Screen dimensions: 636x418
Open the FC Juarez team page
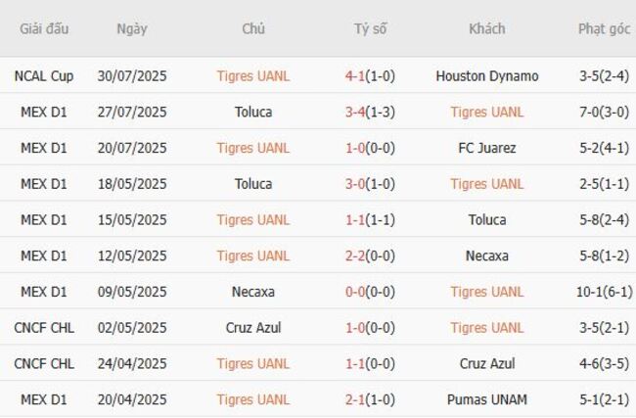486,148
